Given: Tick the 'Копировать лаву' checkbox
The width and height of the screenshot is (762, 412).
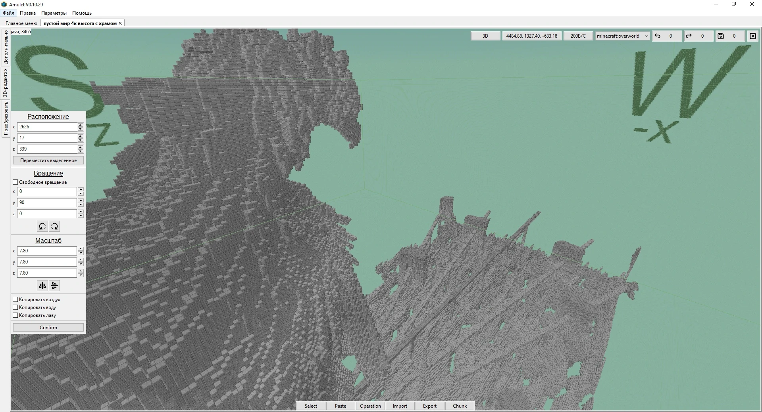Looking at the screenshot, I should pyautogui.click(x=15, y=315).
